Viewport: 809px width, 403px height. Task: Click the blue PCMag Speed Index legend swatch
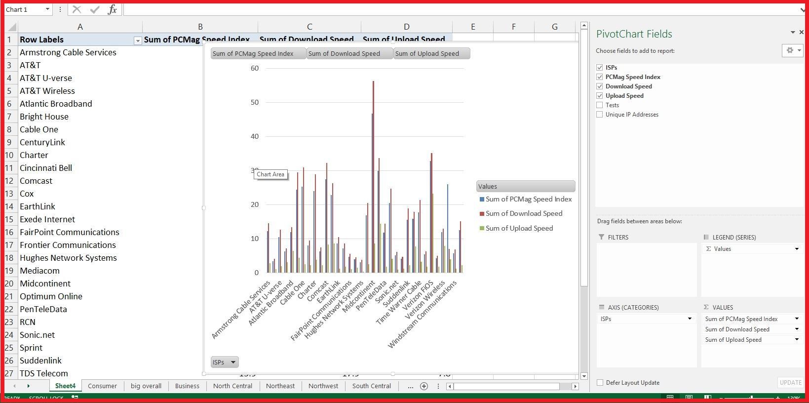click(482, 200)
